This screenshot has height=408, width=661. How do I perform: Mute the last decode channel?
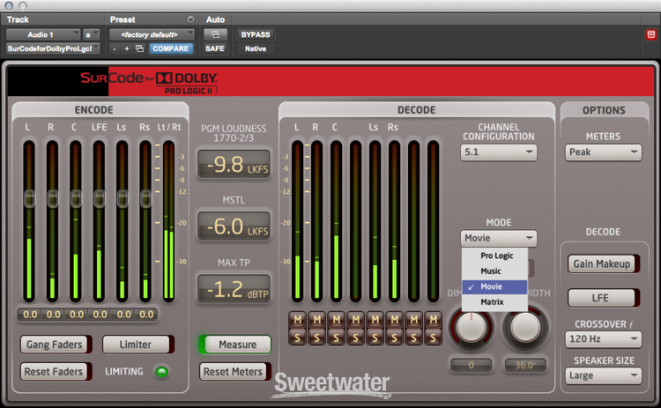click(434, 318)
